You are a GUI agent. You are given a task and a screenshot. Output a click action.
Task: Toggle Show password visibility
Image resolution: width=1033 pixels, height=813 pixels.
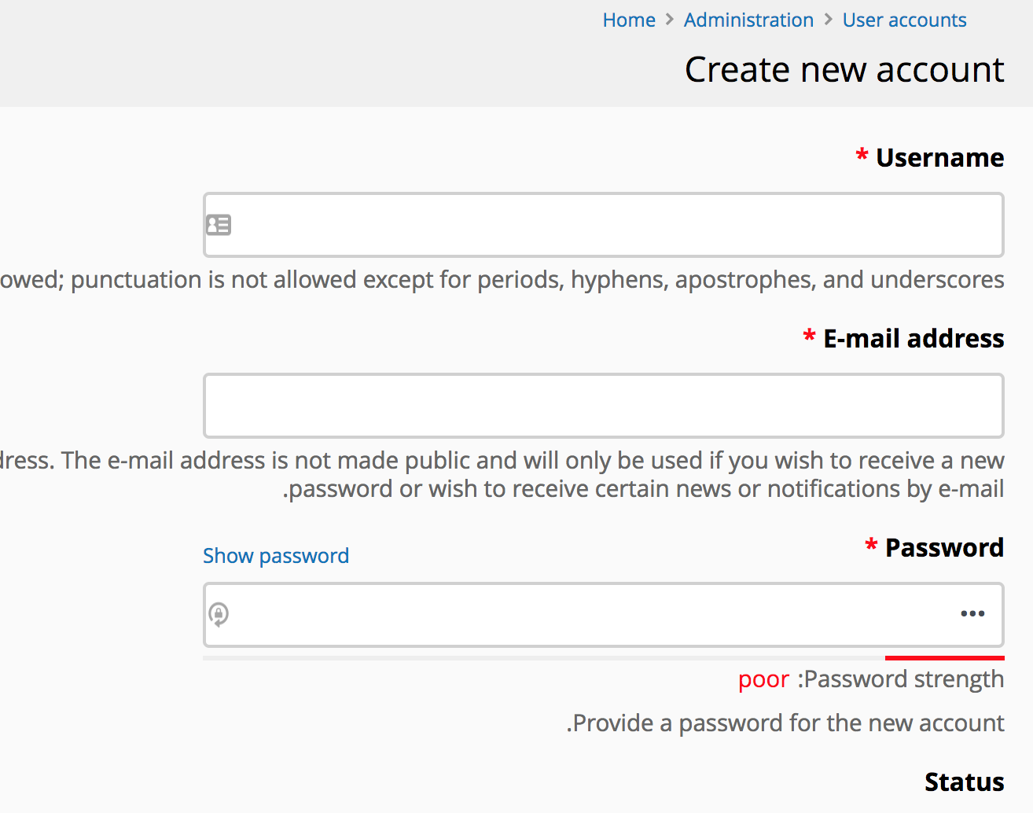[276, 556]
